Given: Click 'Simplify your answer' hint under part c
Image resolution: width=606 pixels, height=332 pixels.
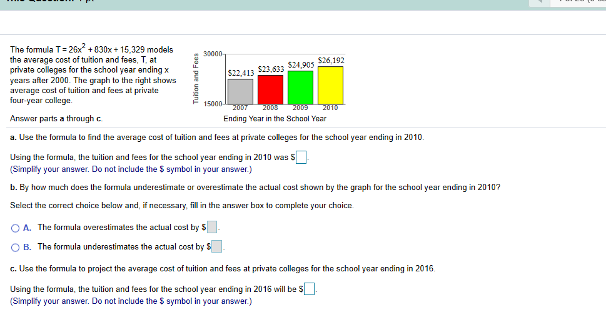Looking at the screenshot, I should (x=131, y=301).
